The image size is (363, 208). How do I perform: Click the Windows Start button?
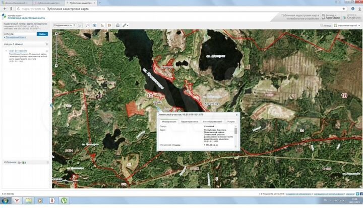click(5, 200)
